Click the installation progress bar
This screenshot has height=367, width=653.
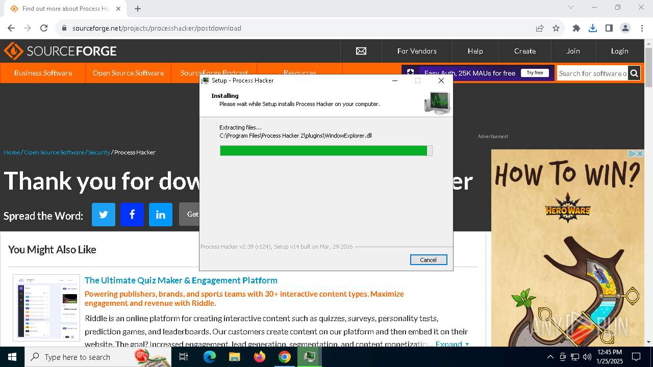click(326, 150)
